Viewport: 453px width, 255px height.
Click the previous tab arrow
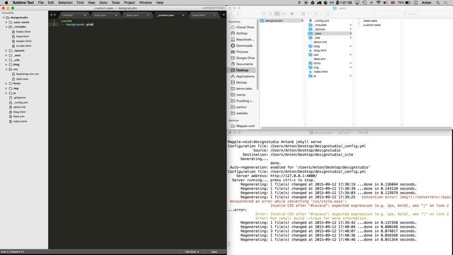51,15
